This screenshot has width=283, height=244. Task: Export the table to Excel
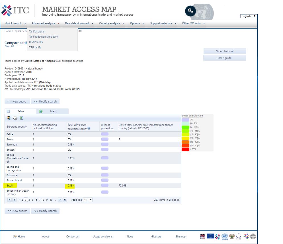21,118
